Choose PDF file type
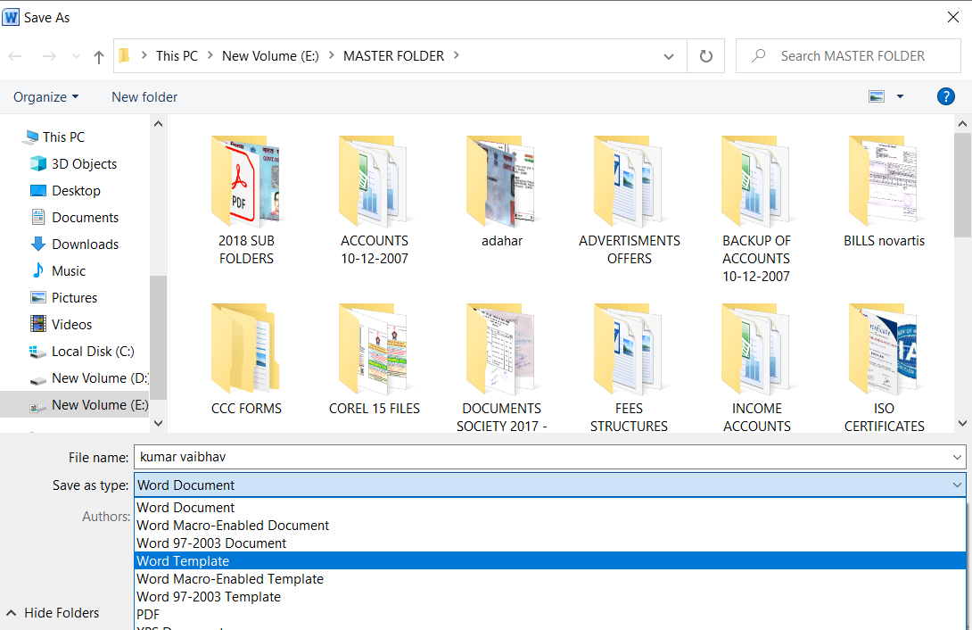Image resolution: width=972 pixels, height=630 pixels. coord(550,615)
